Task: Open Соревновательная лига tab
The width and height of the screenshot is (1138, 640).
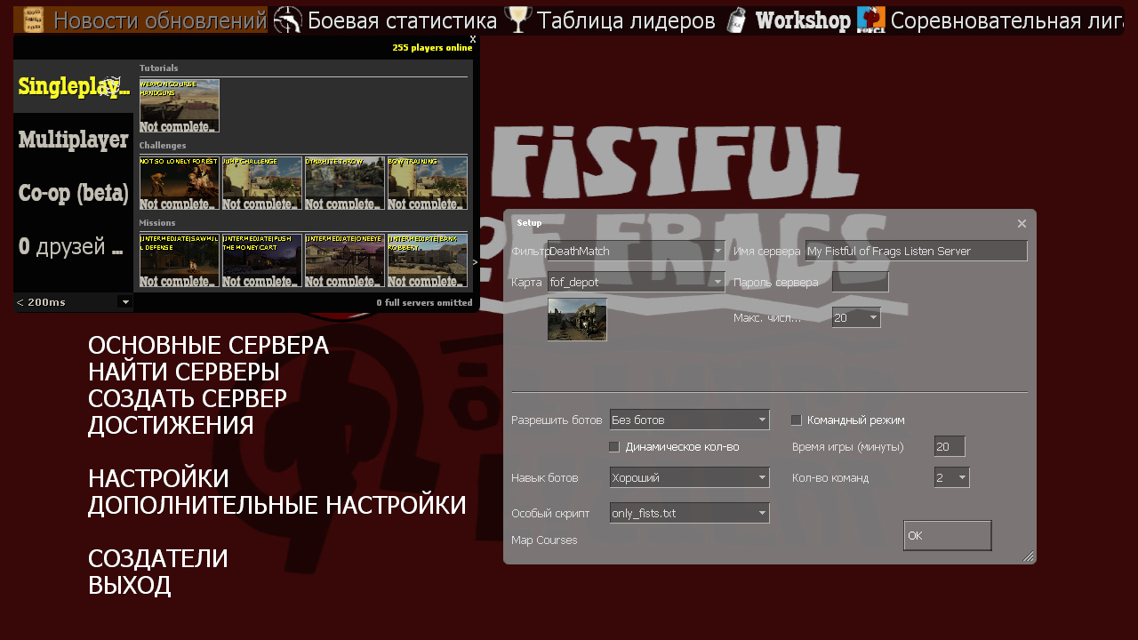Action: click(990, 20)
